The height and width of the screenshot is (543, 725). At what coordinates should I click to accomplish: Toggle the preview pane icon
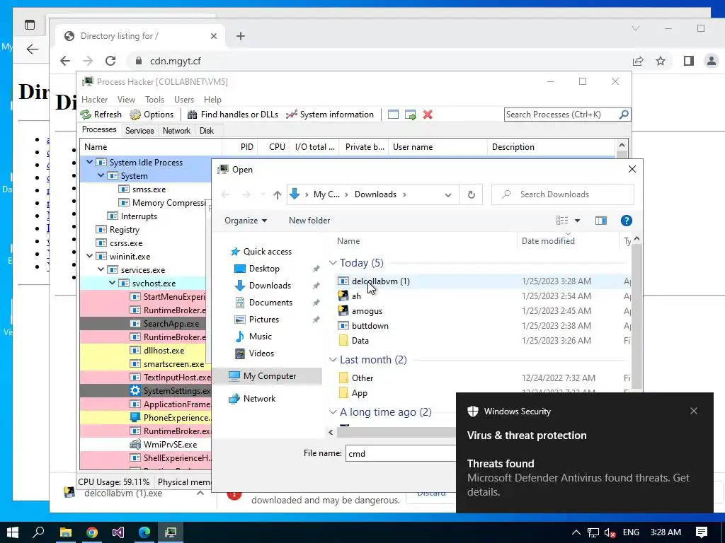point(600,221)
